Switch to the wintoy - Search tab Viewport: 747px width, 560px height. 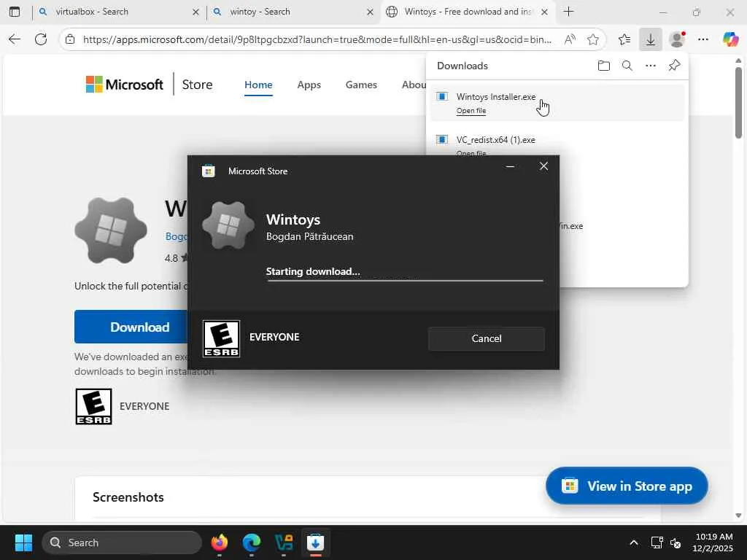(x=292, y=12)
